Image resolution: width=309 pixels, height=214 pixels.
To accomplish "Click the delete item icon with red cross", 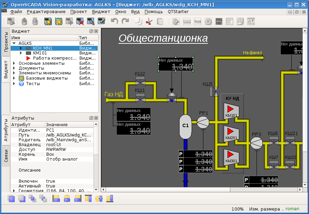I will (x=80, y=21).
